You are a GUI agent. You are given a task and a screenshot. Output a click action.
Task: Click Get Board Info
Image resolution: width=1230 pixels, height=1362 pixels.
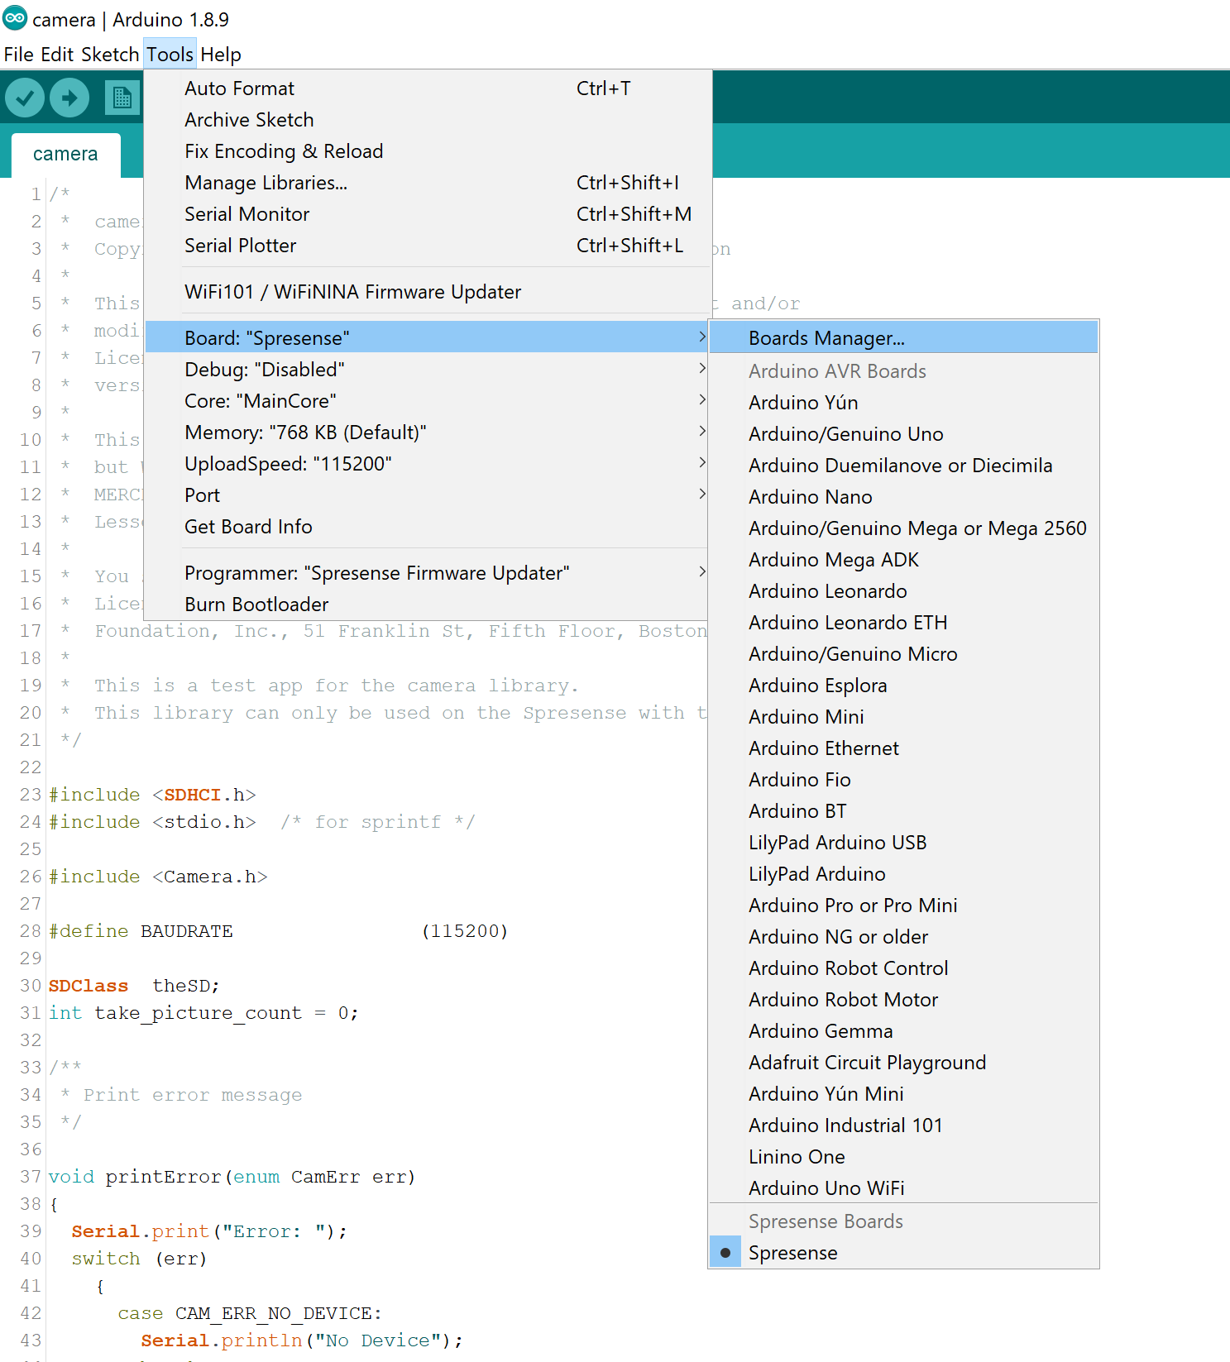[x=427, y=526]
